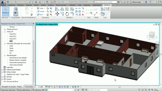Select Trim/Extend to Corner tool
This screenshot has width=162, height=91.
coord(72,14)
